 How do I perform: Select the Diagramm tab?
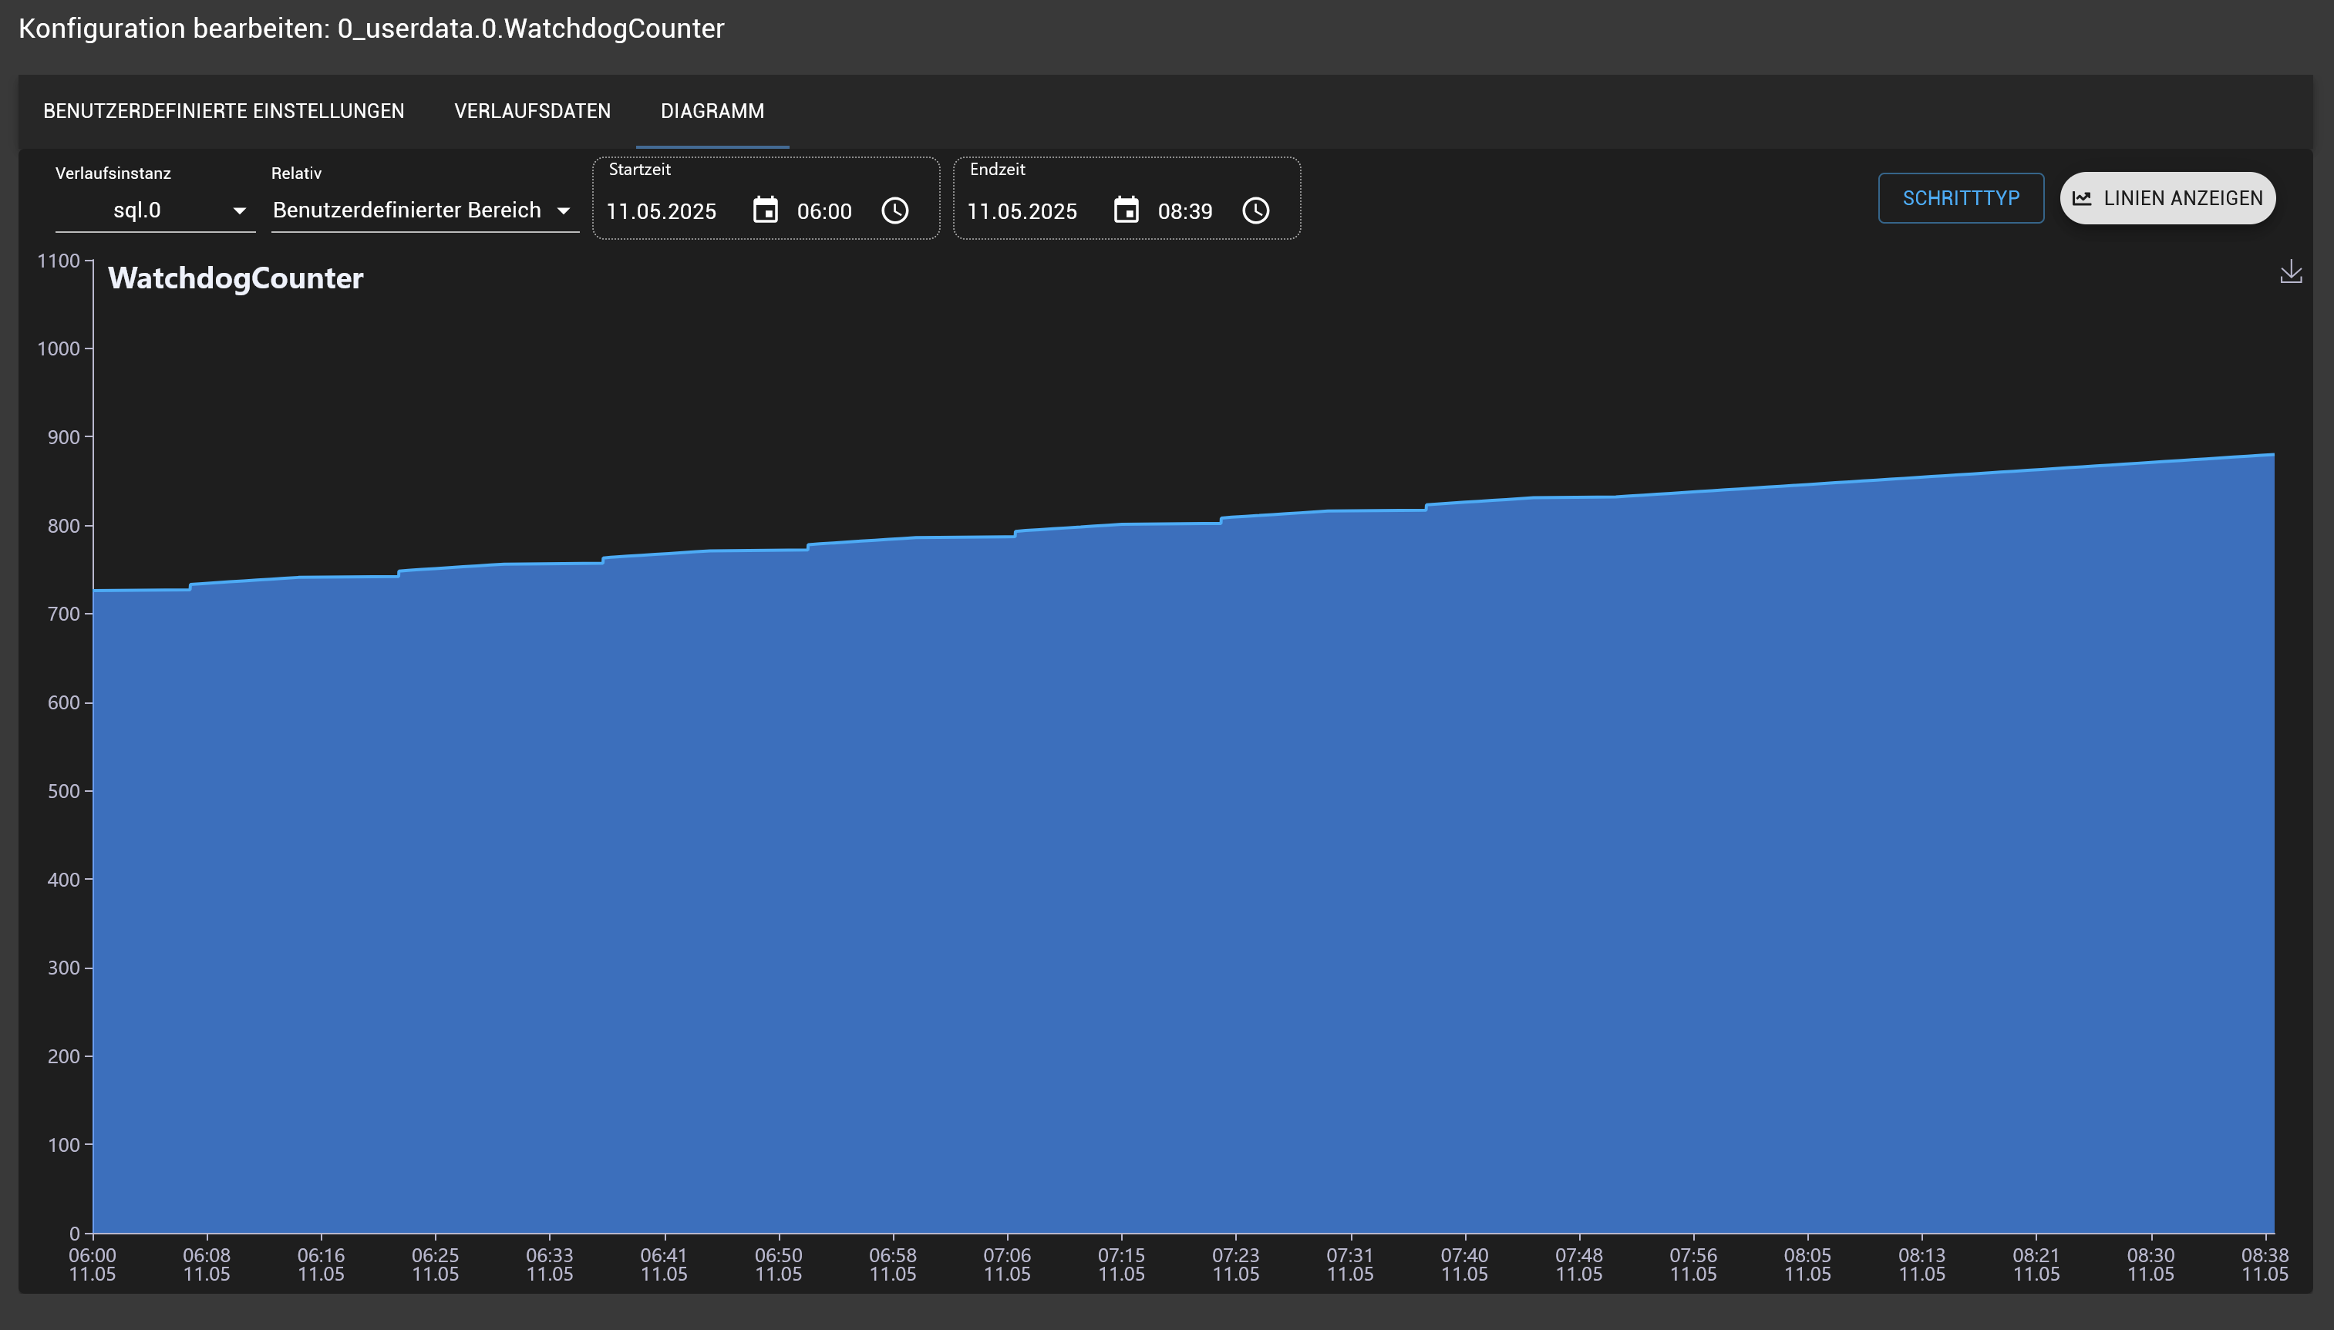click(x=712, y=112)
